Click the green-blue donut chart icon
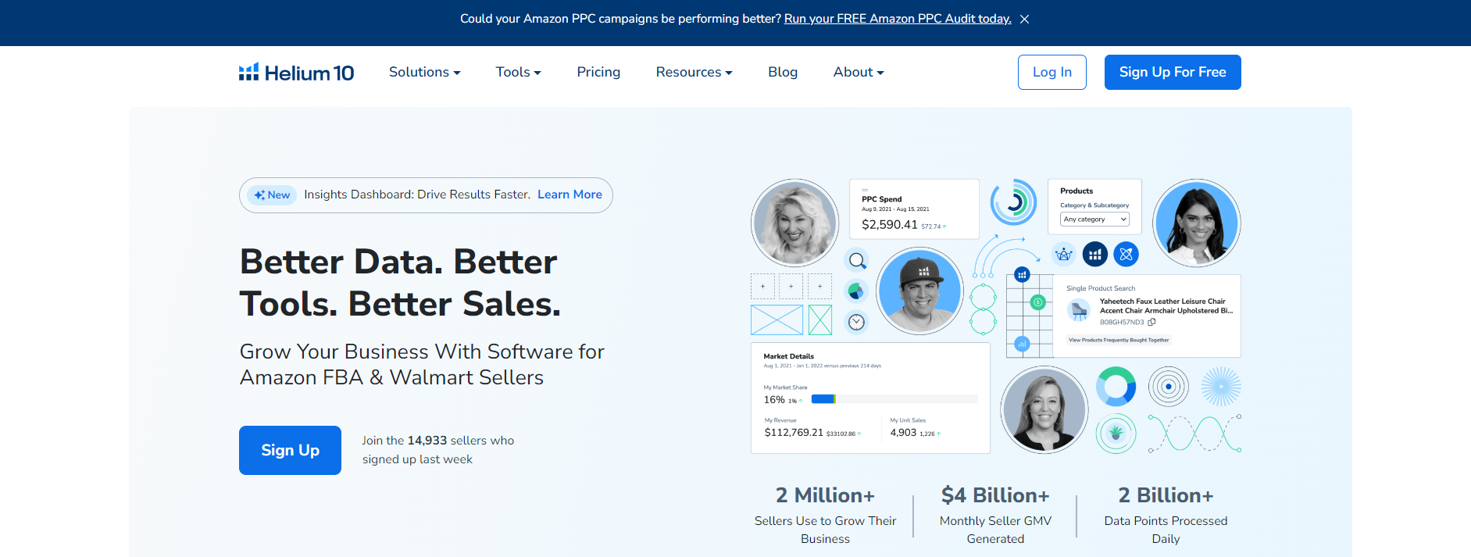 1116,387
